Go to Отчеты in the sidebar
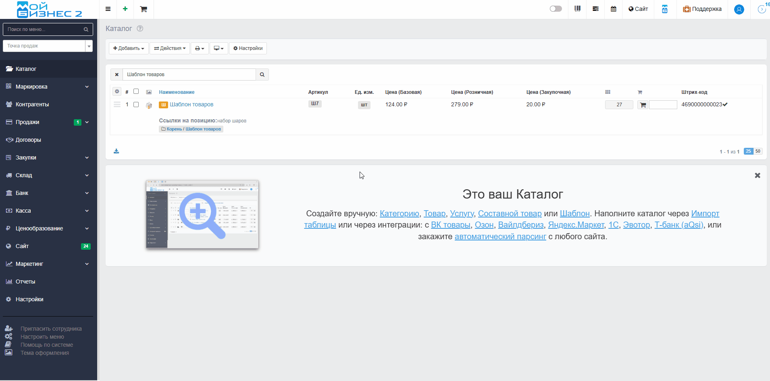This screenshot has height=381, width=770. [25, 282]
